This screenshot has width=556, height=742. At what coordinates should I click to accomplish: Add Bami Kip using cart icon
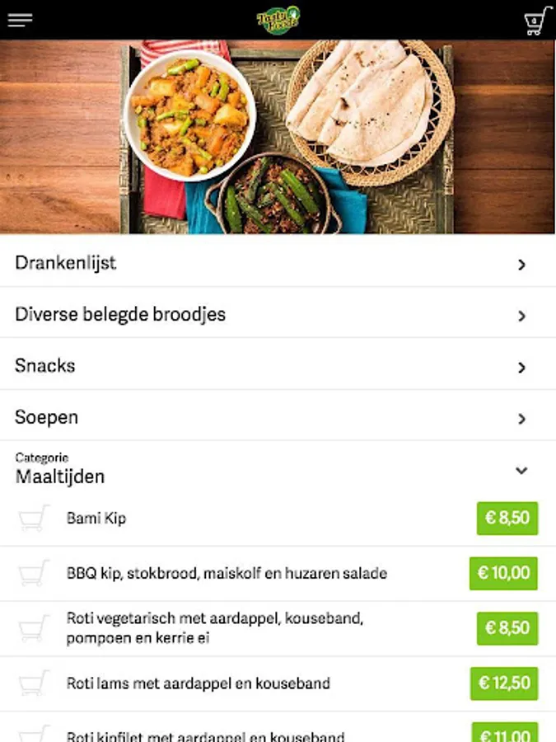[x=34, y=519]
